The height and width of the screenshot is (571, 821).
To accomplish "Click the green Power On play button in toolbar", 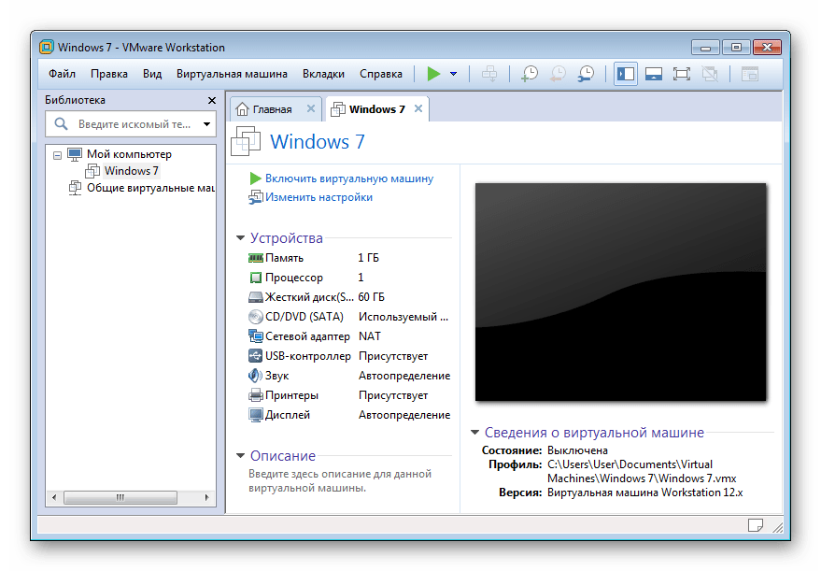I will 433,74.
